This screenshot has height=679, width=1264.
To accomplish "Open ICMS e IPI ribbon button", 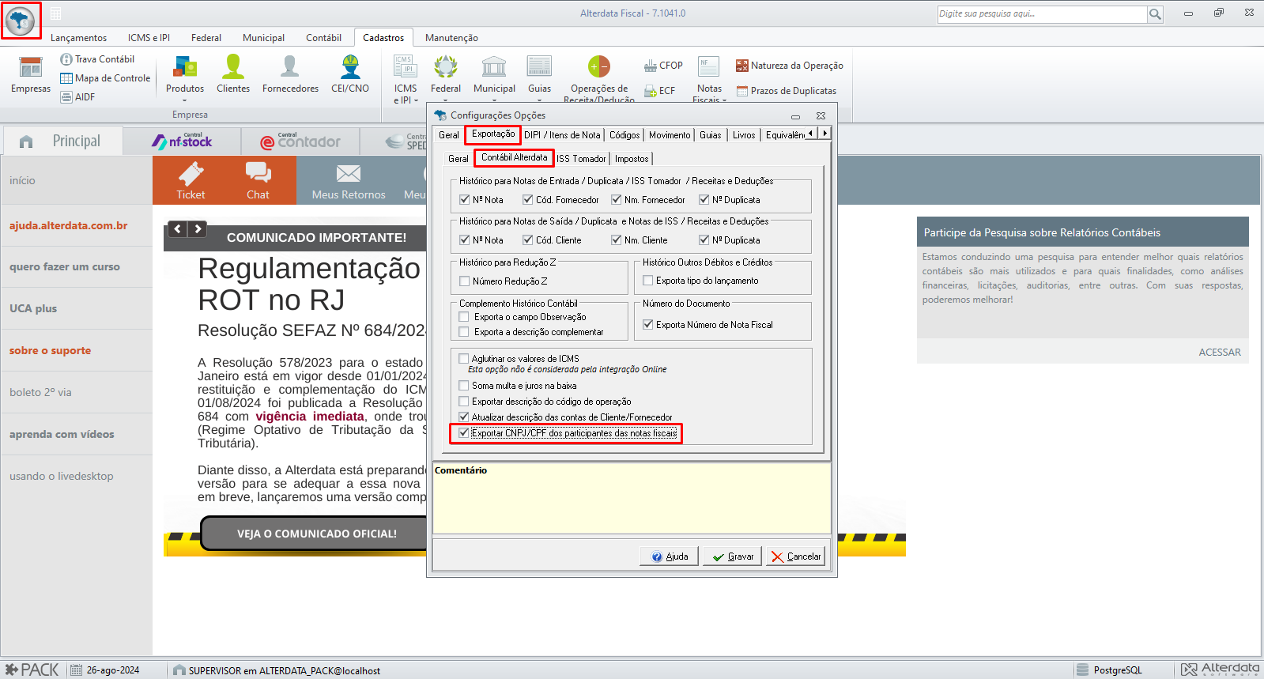I will tap(406, 79).
